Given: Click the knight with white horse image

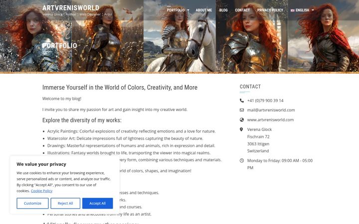Looking at the screenshot, I should pos(179,36).
